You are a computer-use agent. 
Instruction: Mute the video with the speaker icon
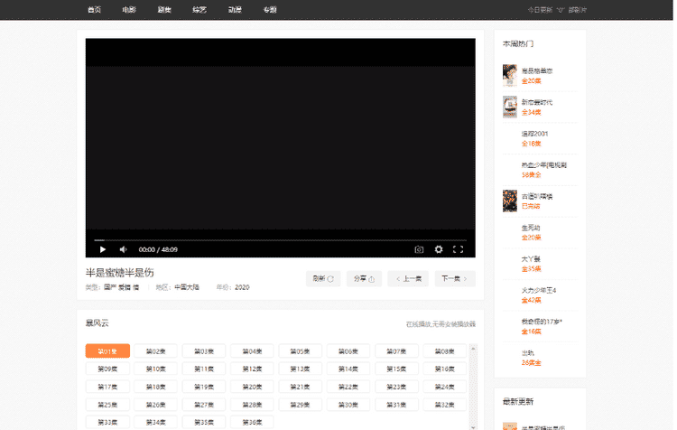pyautogui.click(x=123, y=249)
